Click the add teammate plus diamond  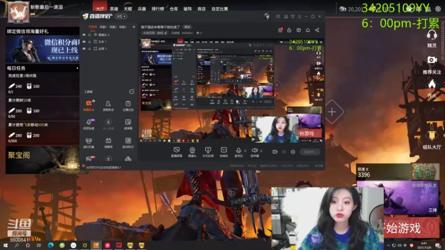[332, 112]
